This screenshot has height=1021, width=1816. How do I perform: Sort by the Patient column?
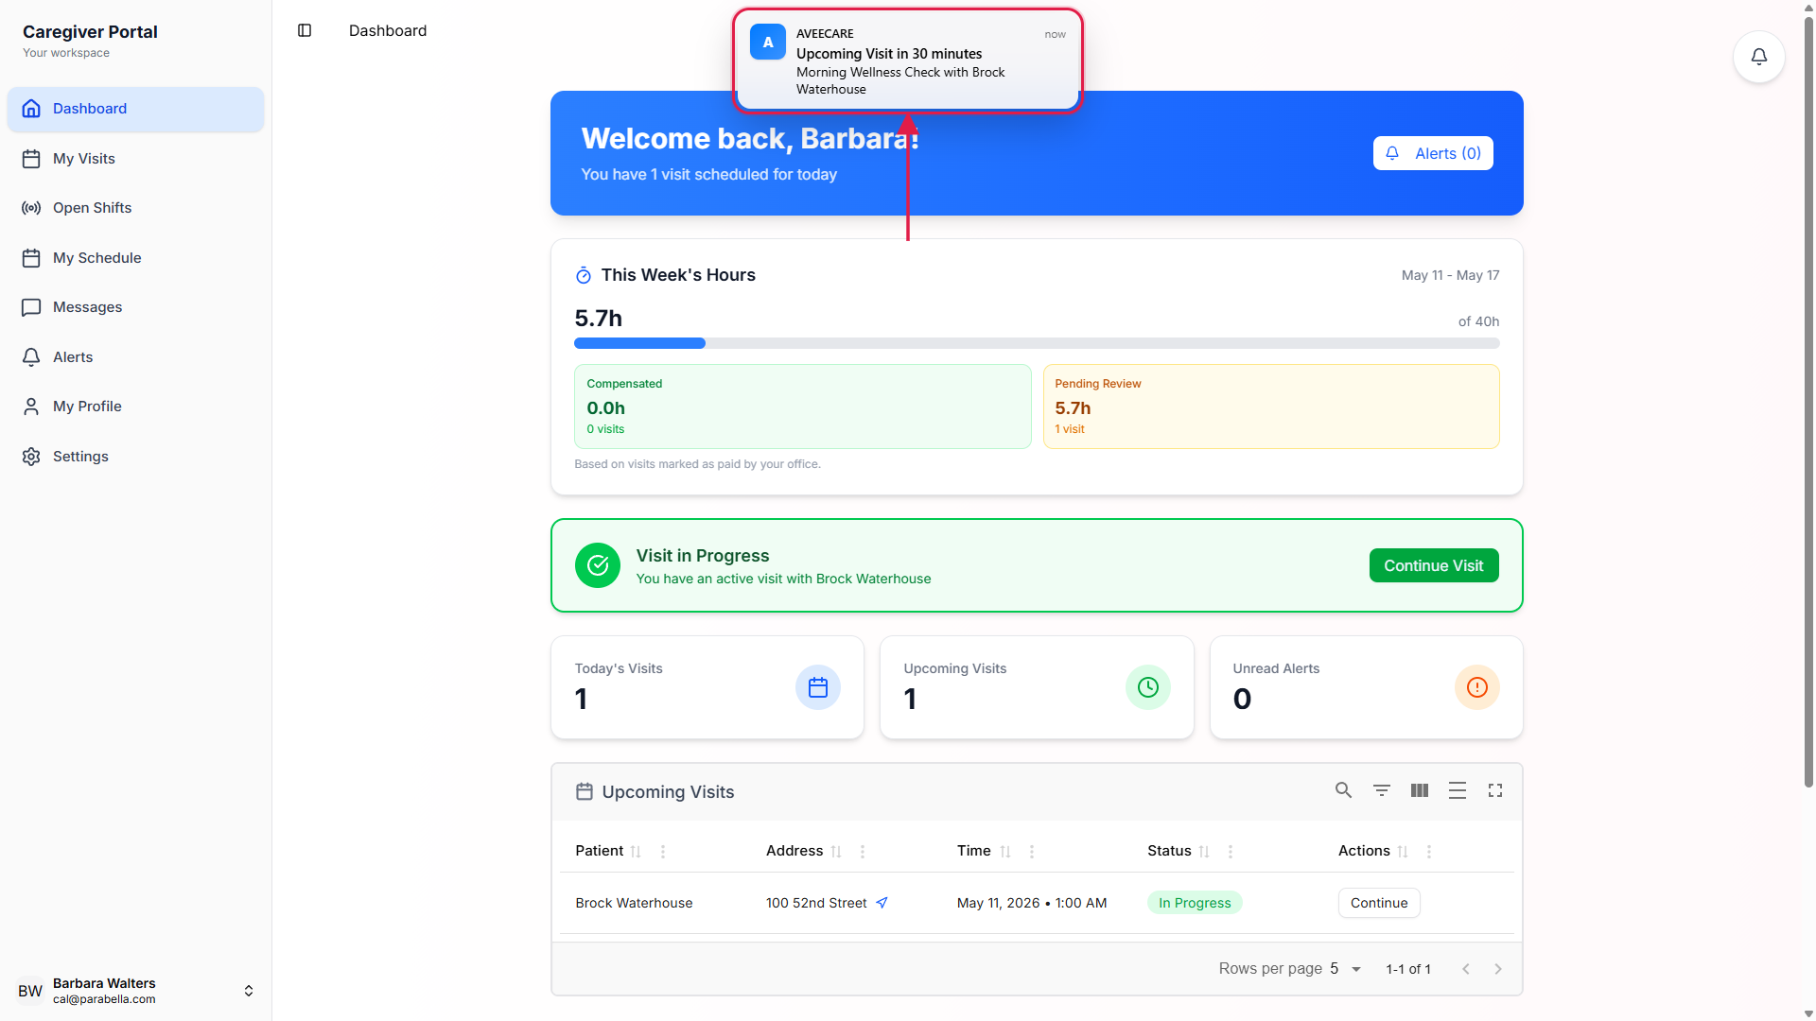[x=636, y=852]
